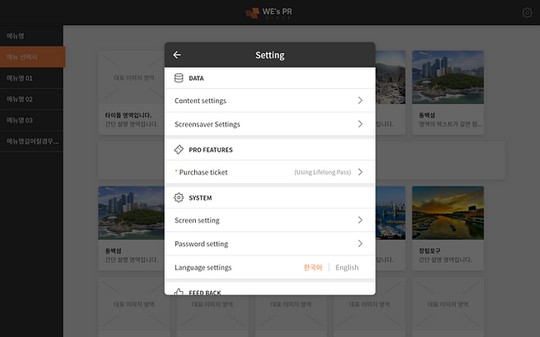Click the (Using Lifelong Pass) text

[322, 172]
